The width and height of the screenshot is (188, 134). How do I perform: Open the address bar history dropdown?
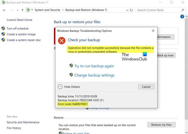(127, 10)
